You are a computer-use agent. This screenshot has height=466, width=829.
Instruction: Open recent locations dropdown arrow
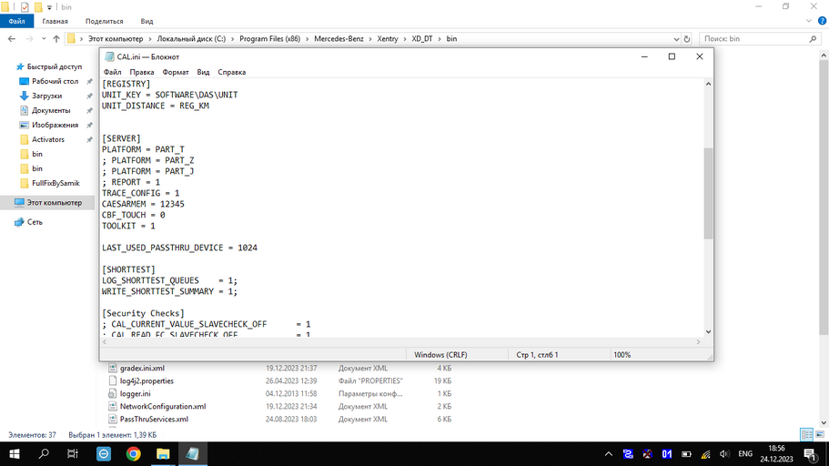click(44, 38)
